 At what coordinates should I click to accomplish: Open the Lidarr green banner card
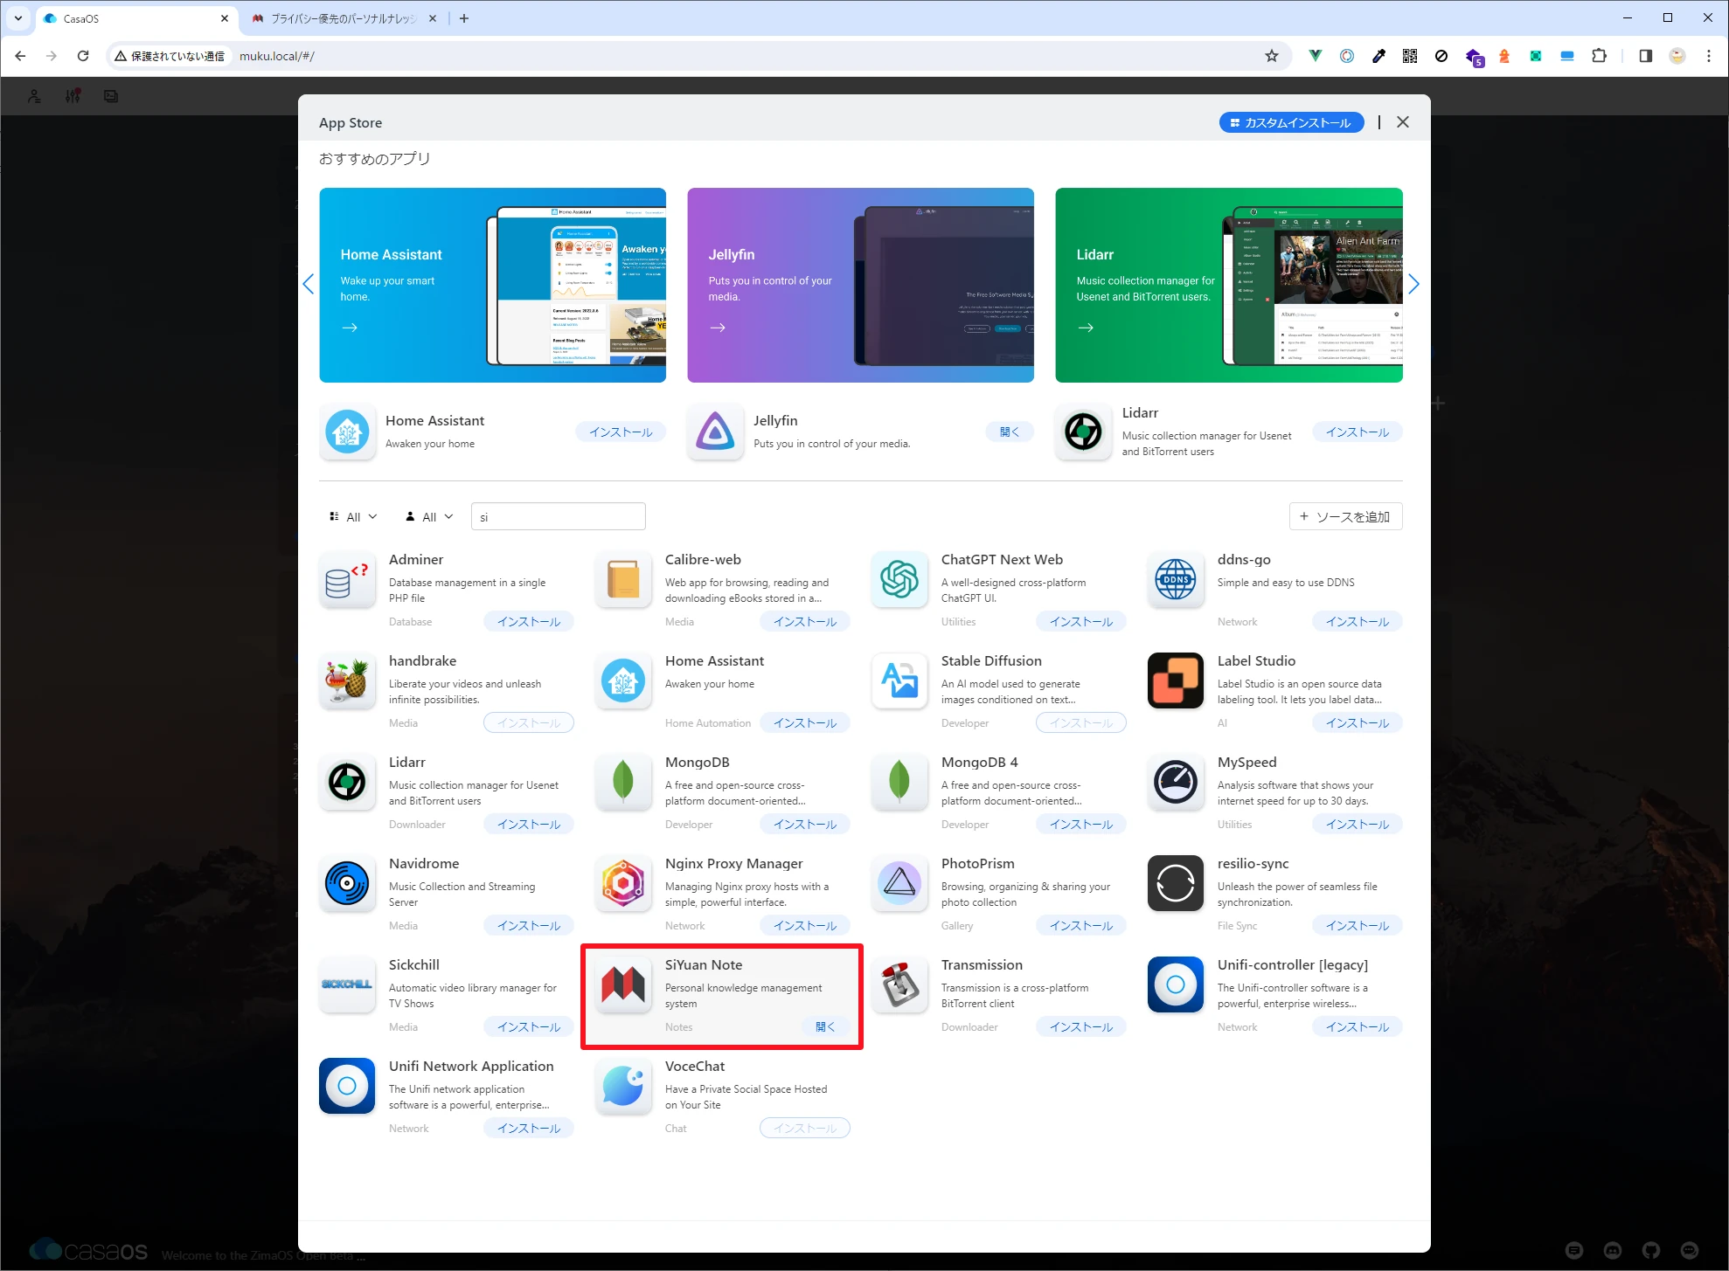(1229, 286)
